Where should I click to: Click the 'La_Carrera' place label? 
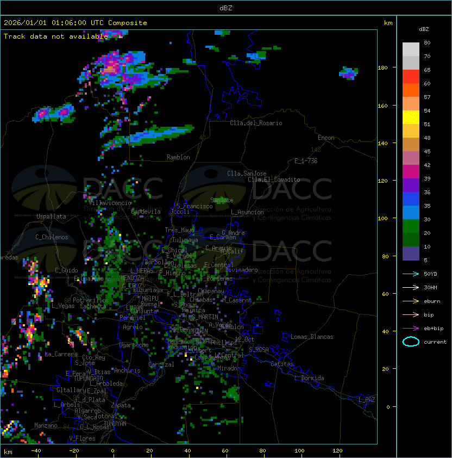61,354
